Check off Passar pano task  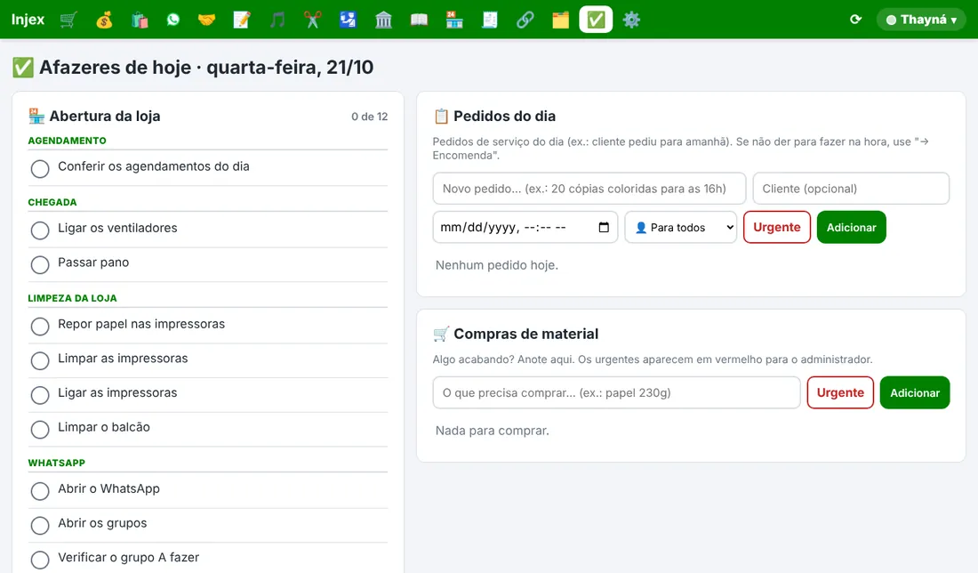pos(40,264)
